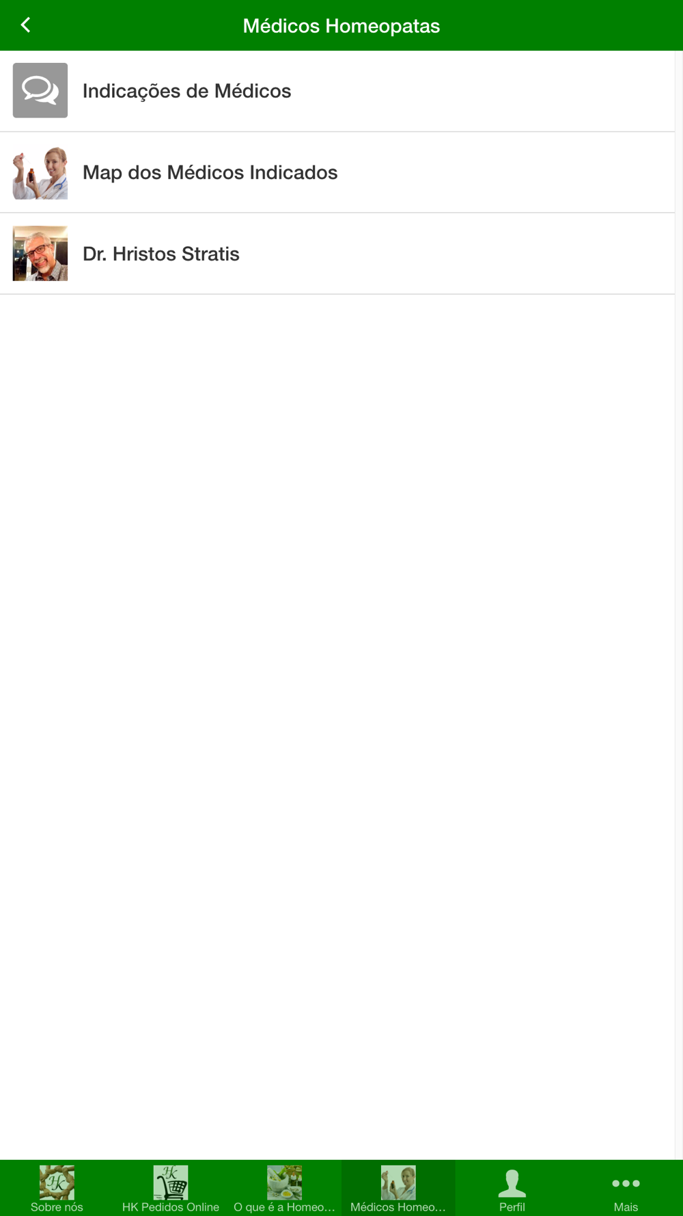The width and height of the screenshot is (683, 1216).
Task: Click the Sobre nós HK logo icon
Action: click(57, 1182)
